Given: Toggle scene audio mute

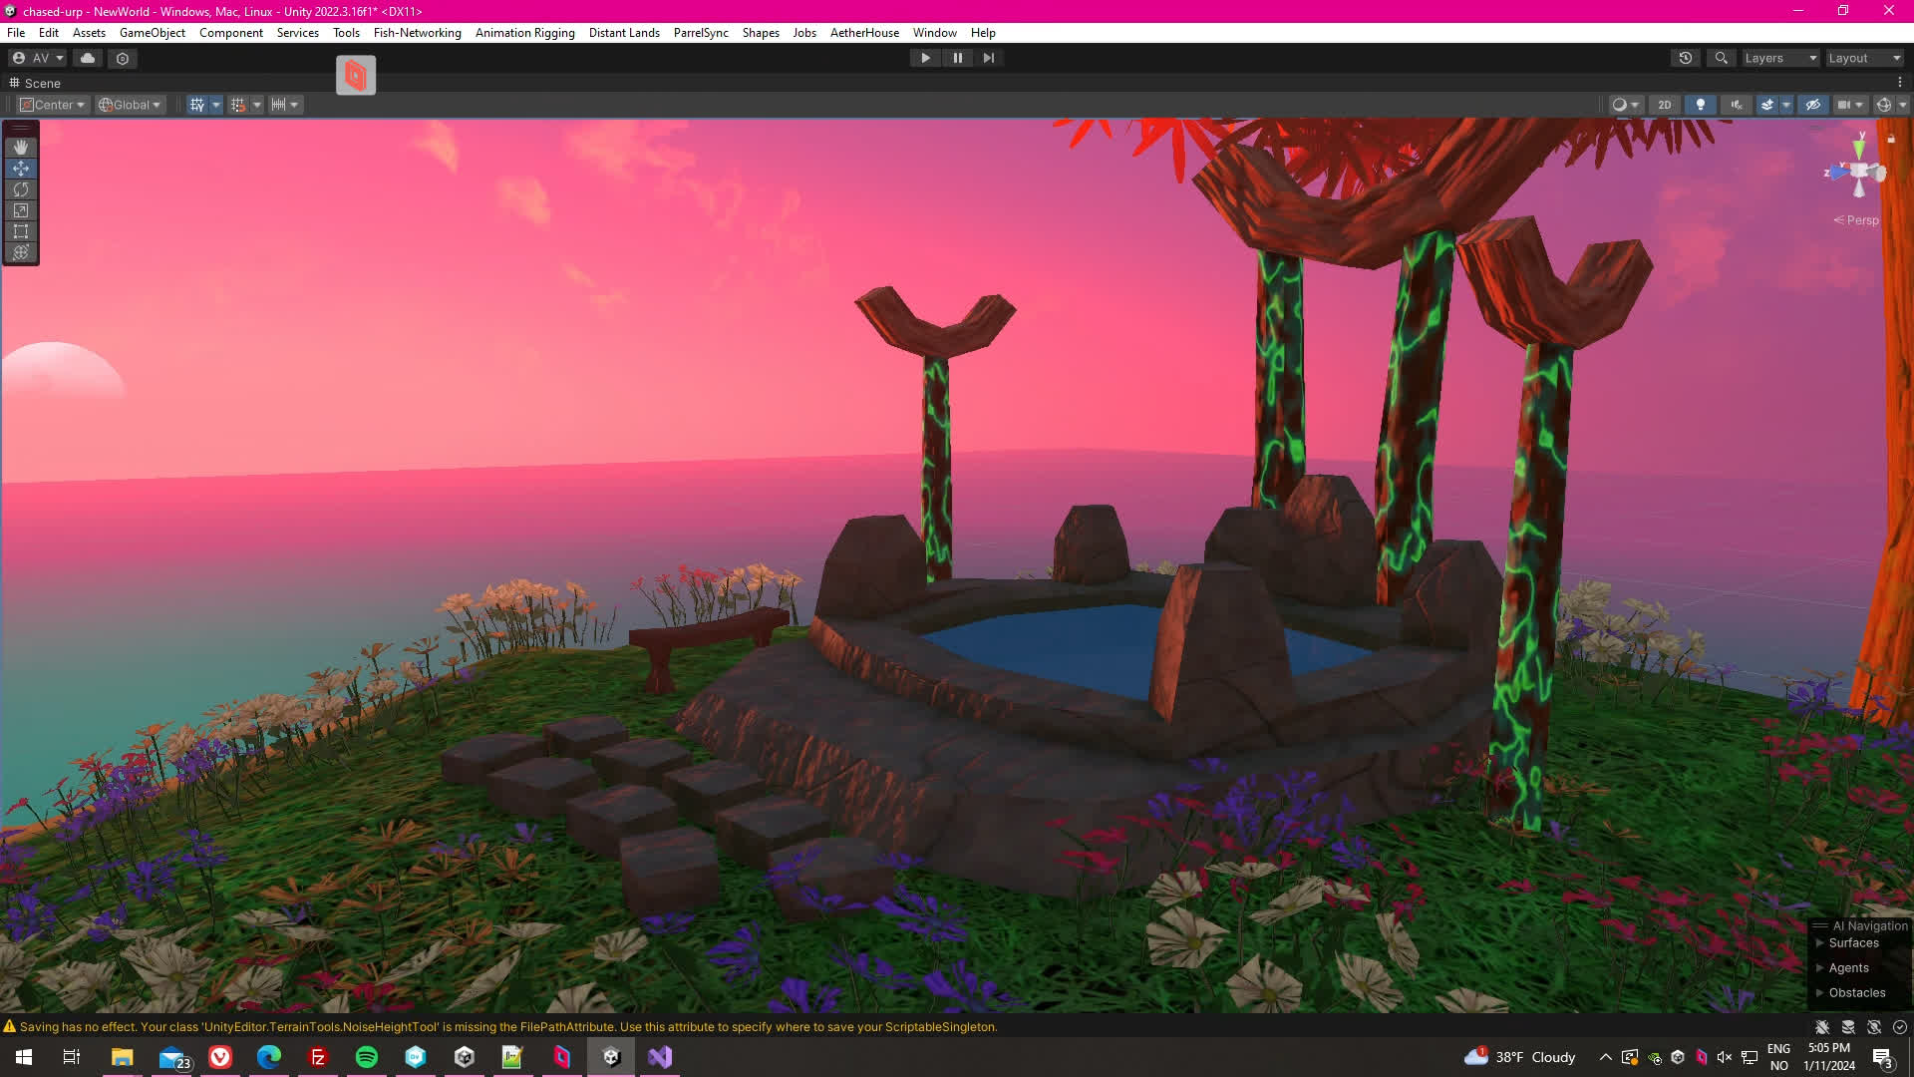Looking at the screenshot, I should [1737, 105].
